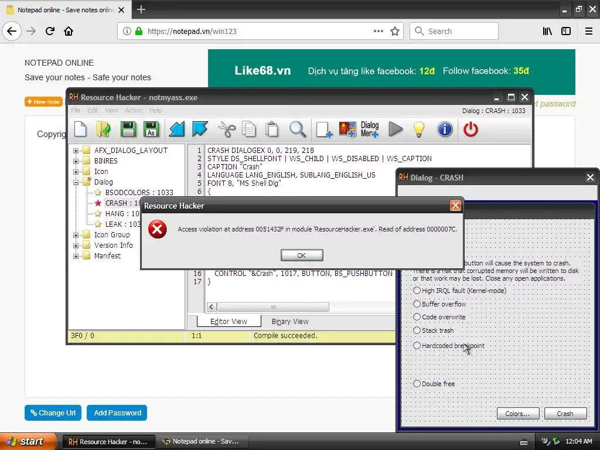The image size is (600, 450).
Task: Open the Firefox Library icon
Action: 547,31
